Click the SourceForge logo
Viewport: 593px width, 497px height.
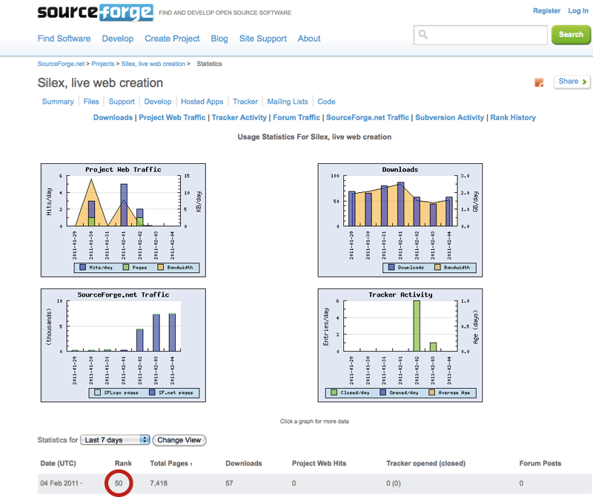click(96, 12)
